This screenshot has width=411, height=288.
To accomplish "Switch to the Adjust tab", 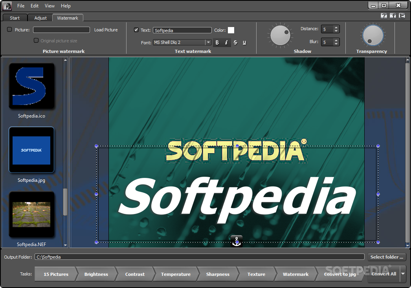I will [x=40, y=18].
